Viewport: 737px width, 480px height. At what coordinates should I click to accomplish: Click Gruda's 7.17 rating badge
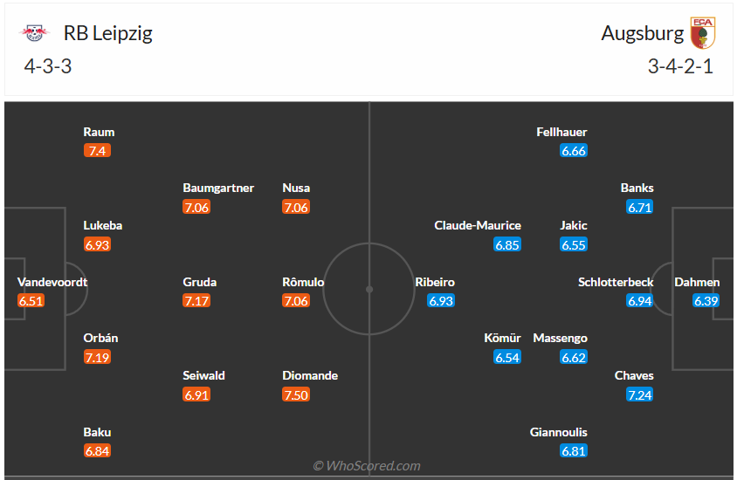[x=197, y=301]
